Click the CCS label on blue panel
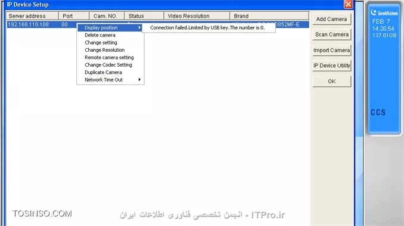Viewport: 404px width, 226px height. click(378, 112)
